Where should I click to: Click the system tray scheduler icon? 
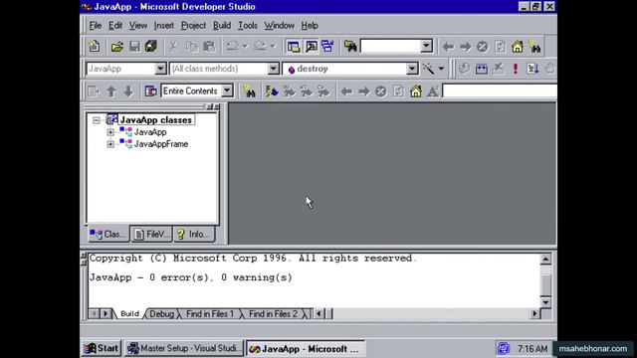(504, 348)
